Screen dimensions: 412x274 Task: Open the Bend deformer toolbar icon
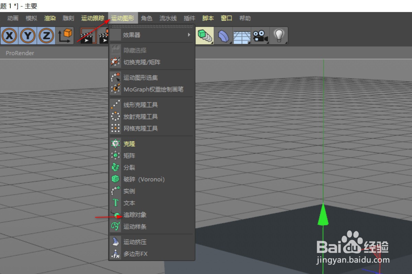click(x=224, y=35)
